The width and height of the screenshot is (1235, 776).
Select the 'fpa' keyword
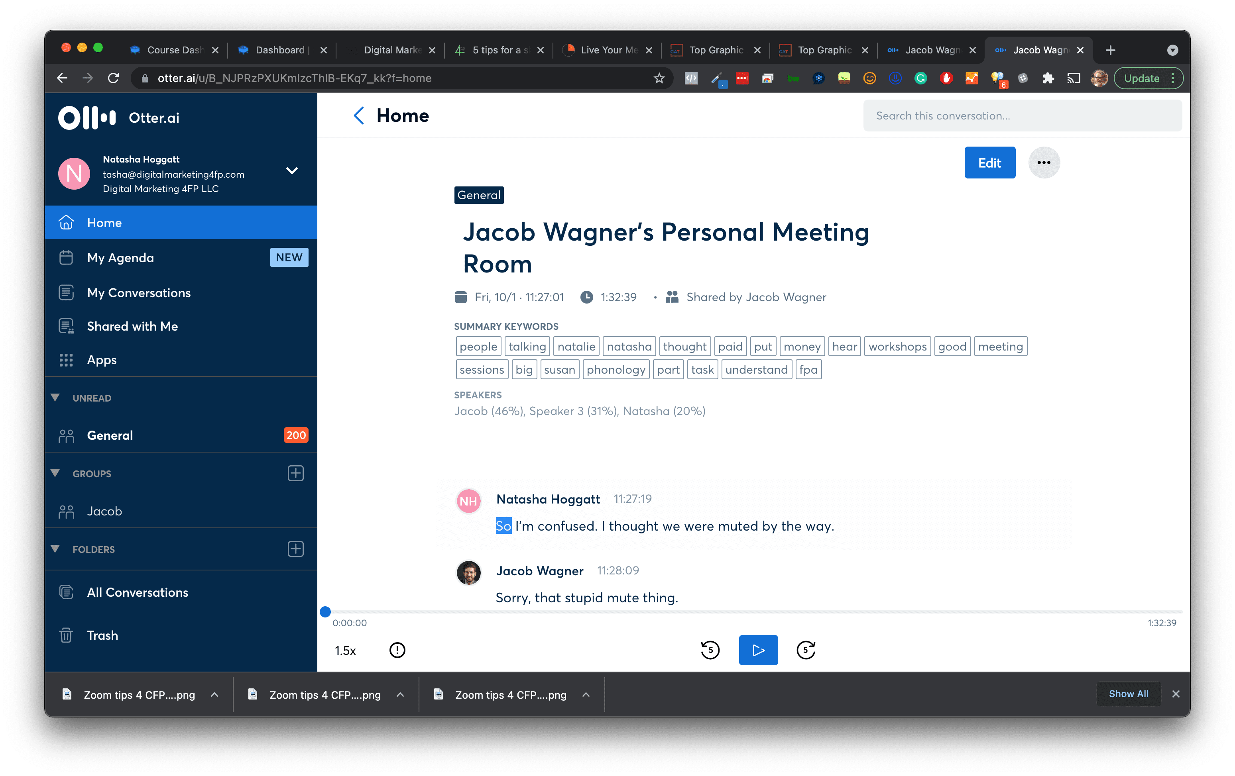pos(808,370)
